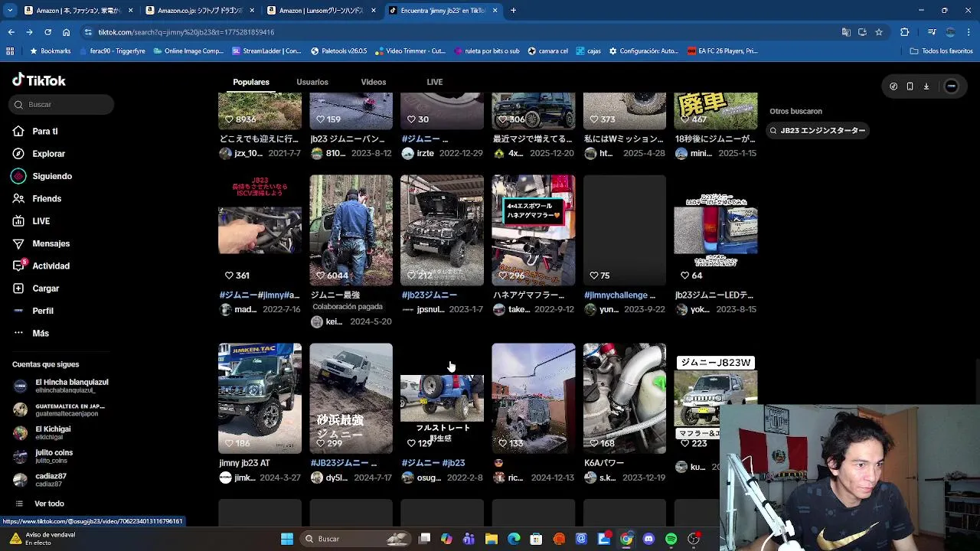Open the Online Image Compressor bookmark
The height and width of the screenshot is (551, 980).
tap(188, 51)
